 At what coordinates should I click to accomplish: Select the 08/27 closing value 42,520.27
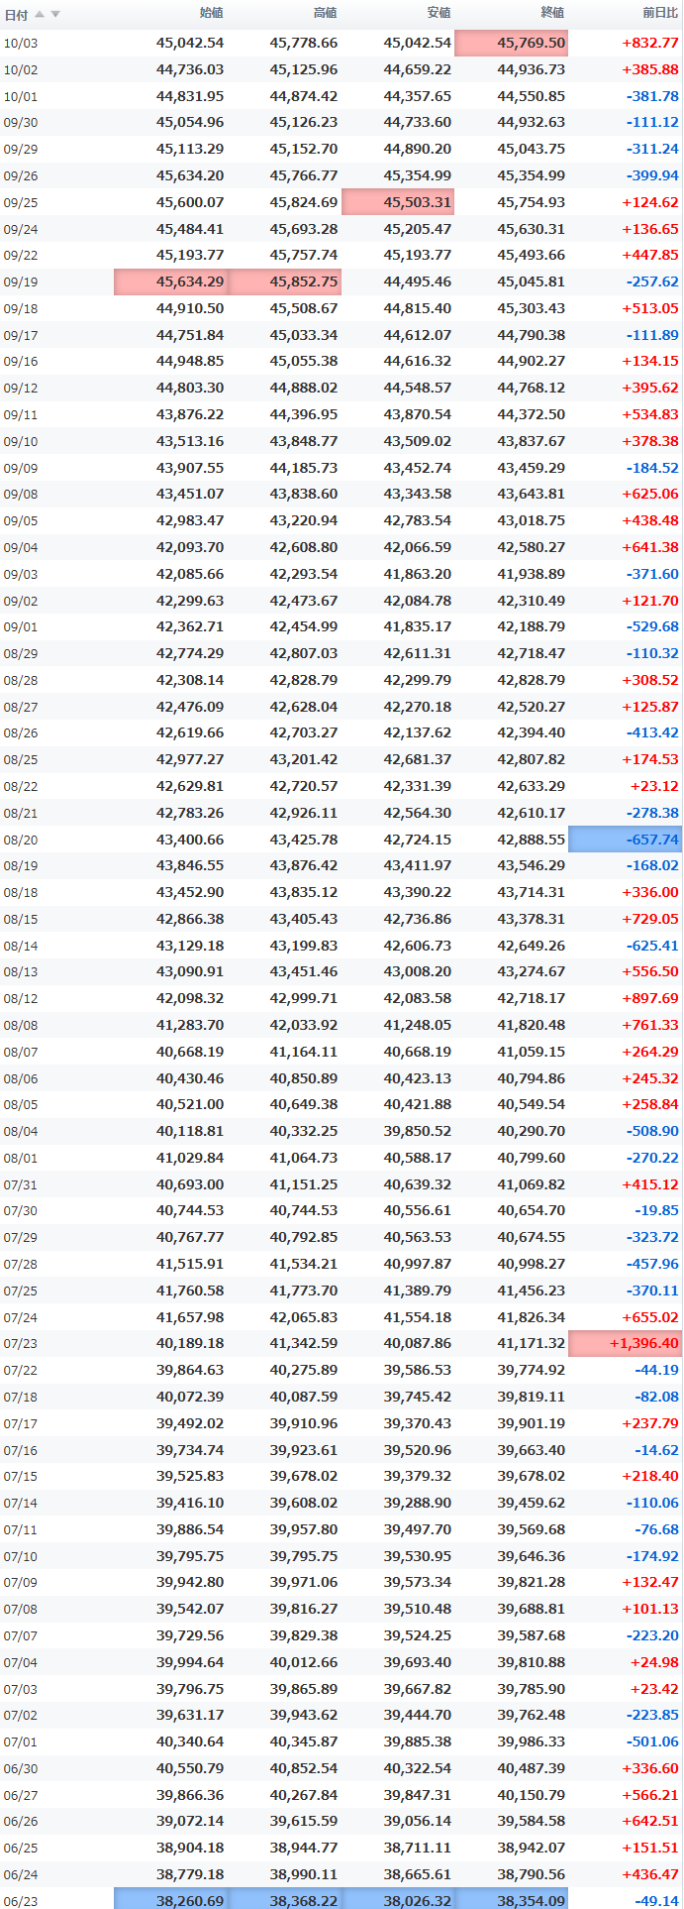(532, 707)
